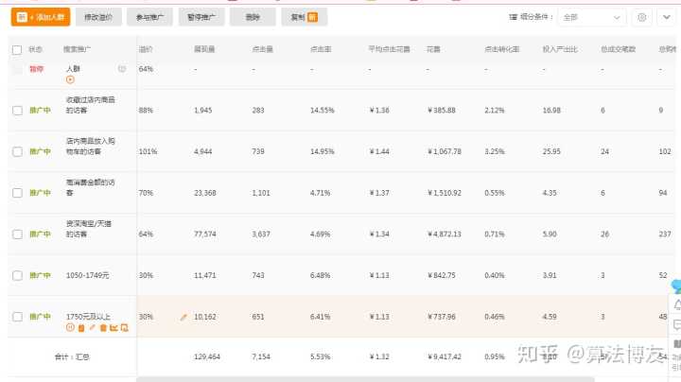Click pencil icon next to 30% bid premium

click(x=183, y=317)
